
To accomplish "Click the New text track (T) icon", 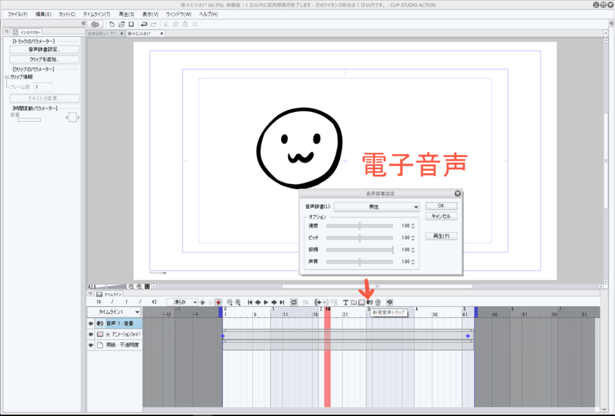I will coord(346,300).
